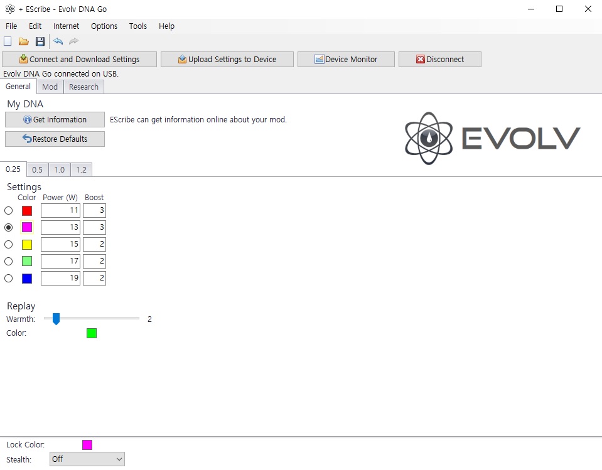602x470 pixels.
Task: Click the Get Information button
Action: (x=55, y=120)
